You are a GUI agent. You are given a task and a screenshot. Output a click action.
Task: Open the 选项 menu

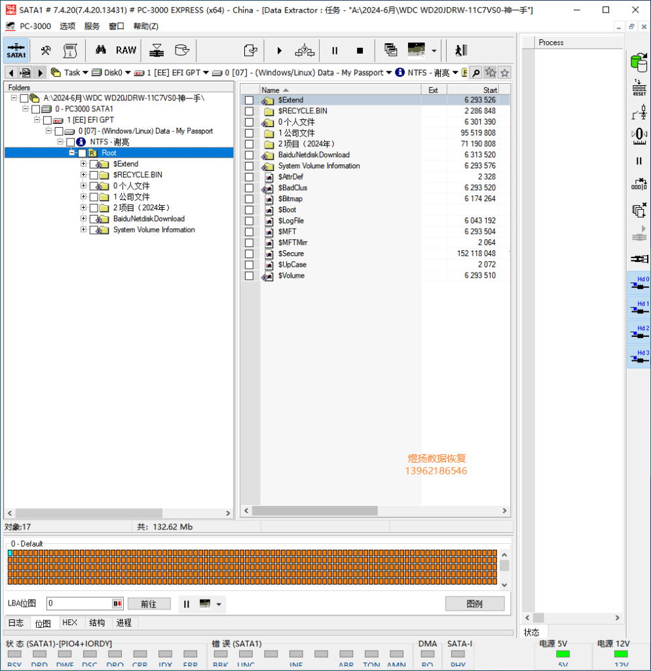tap(67, 26)
